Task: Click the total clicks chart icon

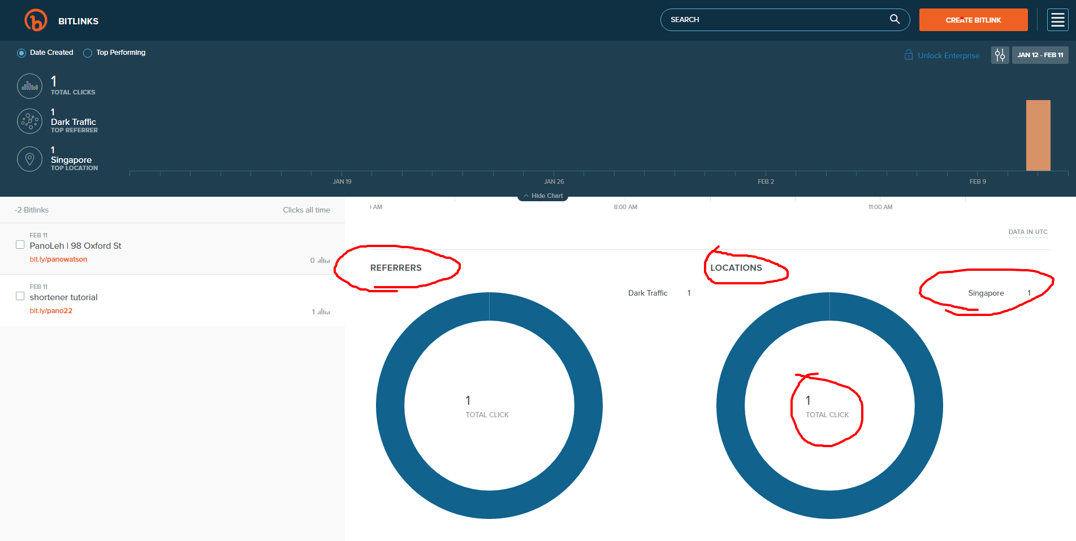Action: [30, 86]
